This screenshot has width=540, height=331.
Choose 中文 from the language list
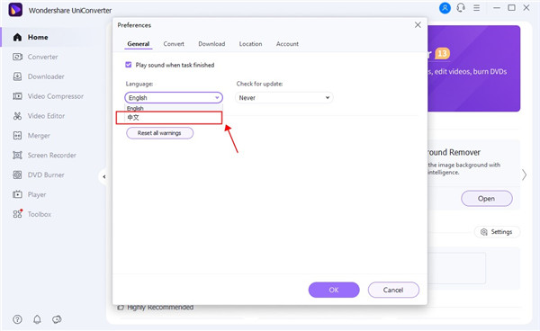click(x=169, y=118)
